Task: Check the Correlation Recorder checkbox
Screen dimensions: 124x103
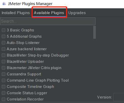Action: (x=4, y=99)
